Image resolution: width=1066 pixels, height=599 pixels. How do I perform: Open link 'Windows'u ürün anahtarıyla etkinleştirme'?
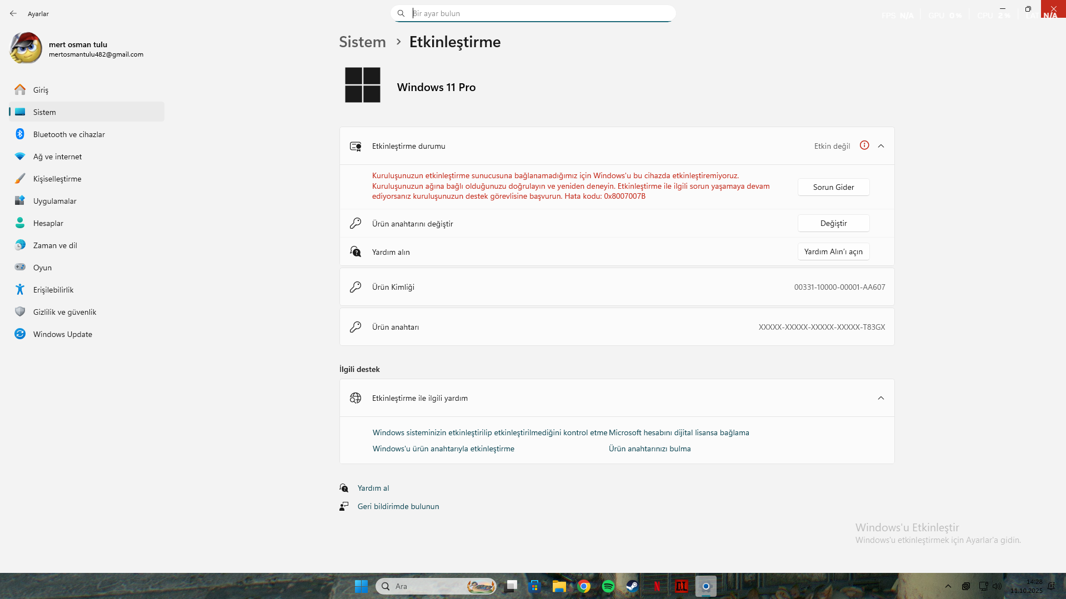(443, 449)
